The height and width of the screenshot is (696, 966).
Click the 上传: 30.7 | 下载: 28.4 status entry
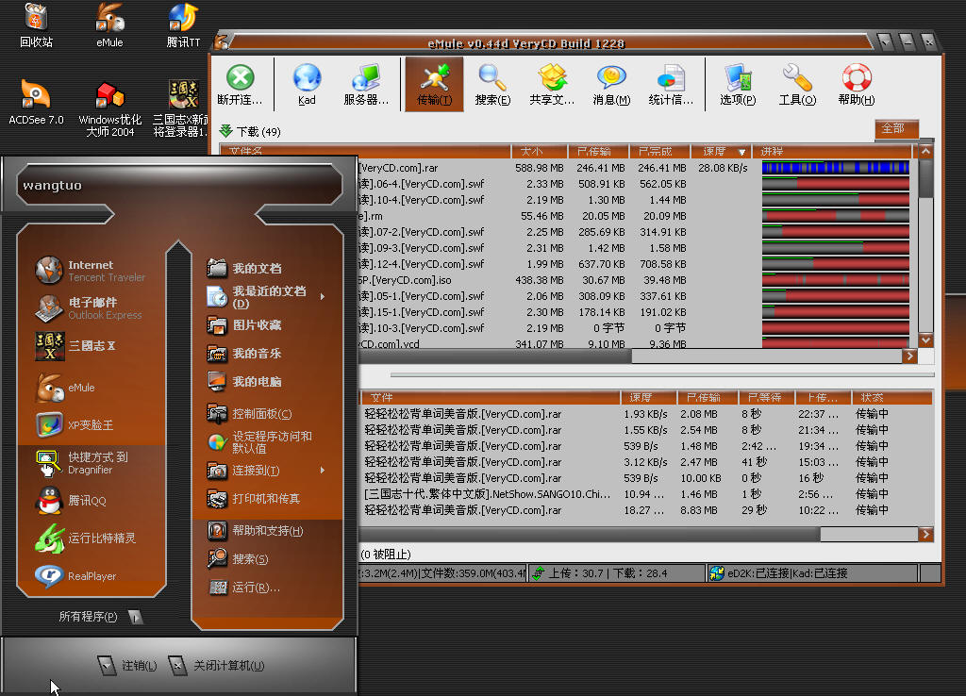click(x=617, y=573)
